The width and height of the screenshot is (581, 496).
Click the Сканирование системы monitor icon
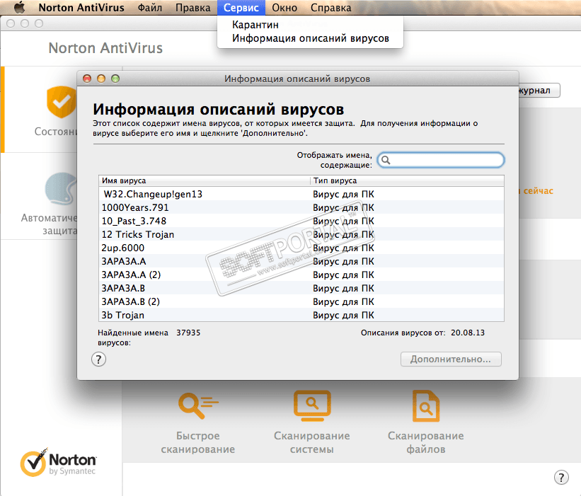(312, 405)
